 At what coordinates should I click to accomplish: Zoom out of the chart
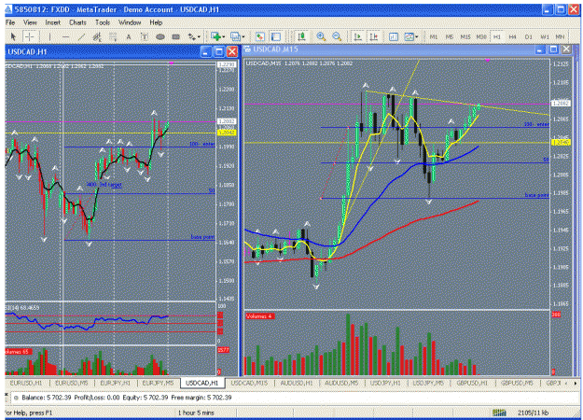tap(337, 36)
